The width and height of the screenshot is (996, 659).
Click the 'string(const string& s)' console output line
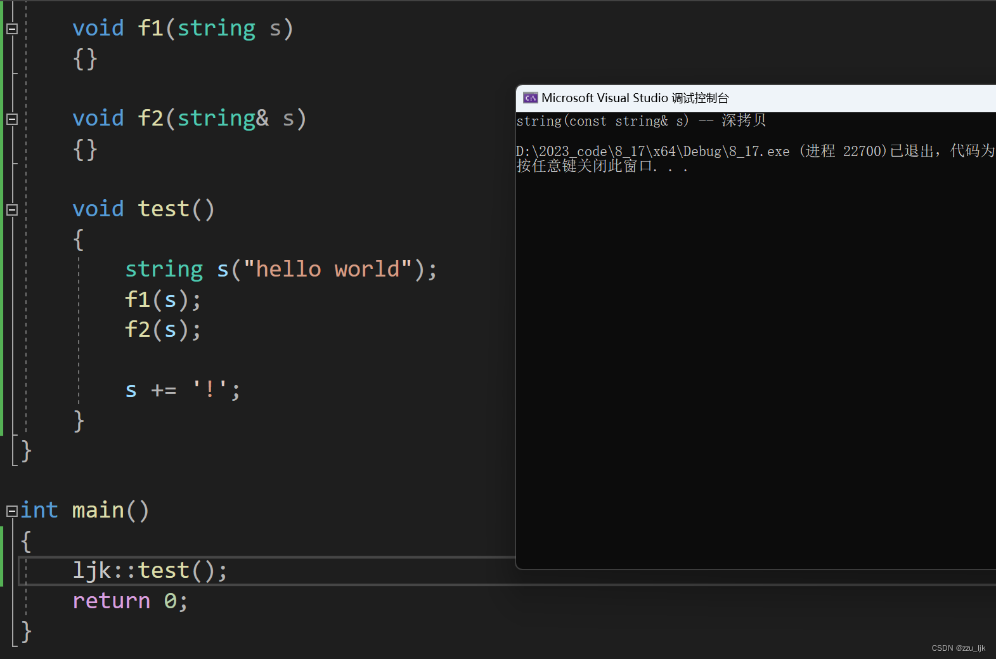click(x=641, y=121)
